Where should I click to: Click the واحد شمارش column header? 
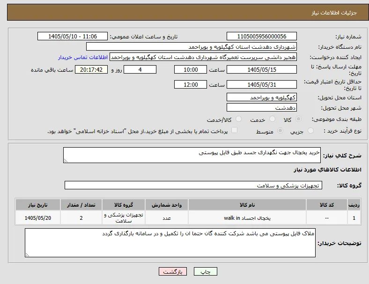(167, 205)
